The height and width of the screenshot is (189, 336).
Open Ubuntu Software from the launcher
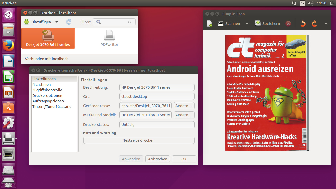[9, 108]
